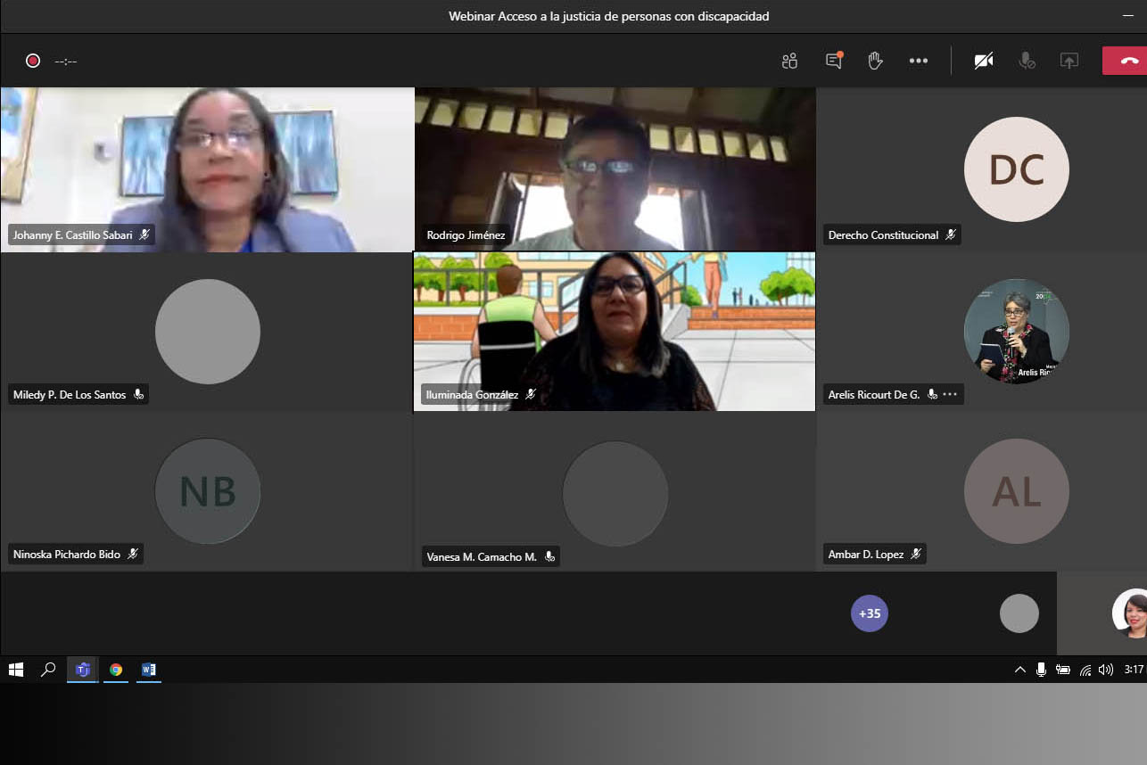Click the red hang up button
The image size is (1147, 765).
[1127, 61]
